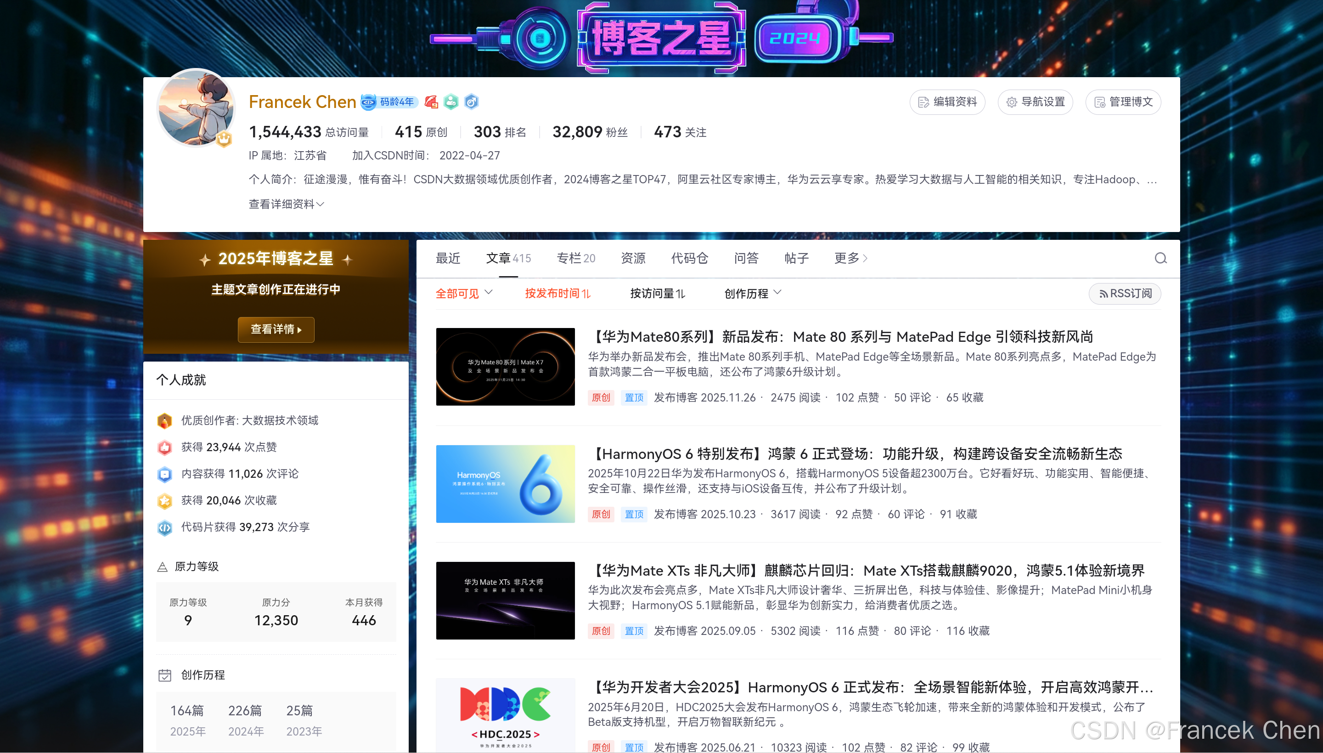Click the 编辑资料 button

coord(947,102)
